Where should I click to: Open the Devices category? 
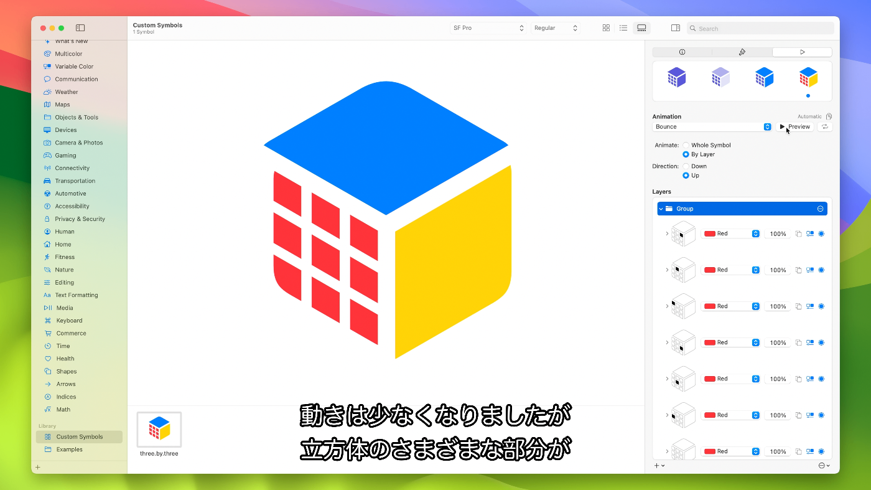click(x=65, y=130)
